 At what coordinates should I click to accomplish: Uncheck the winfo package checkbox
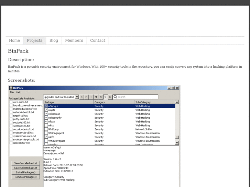(46, 137)
